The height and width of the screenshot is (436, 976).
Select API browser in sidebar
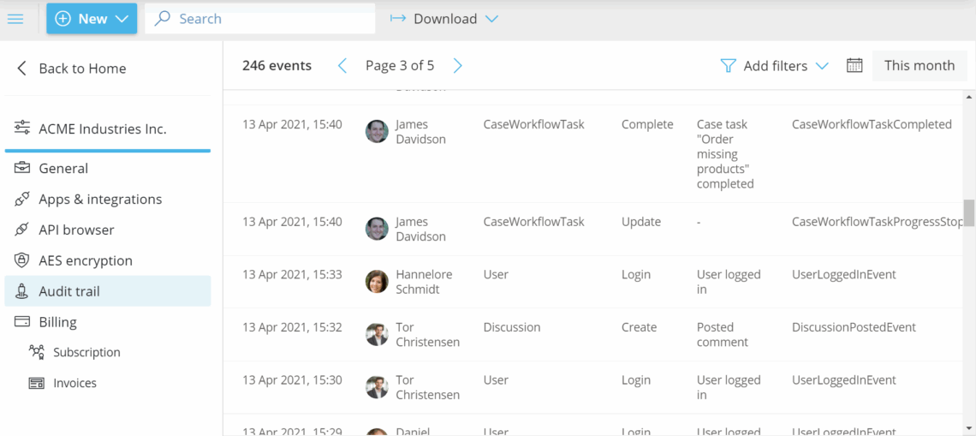[76, 230]
